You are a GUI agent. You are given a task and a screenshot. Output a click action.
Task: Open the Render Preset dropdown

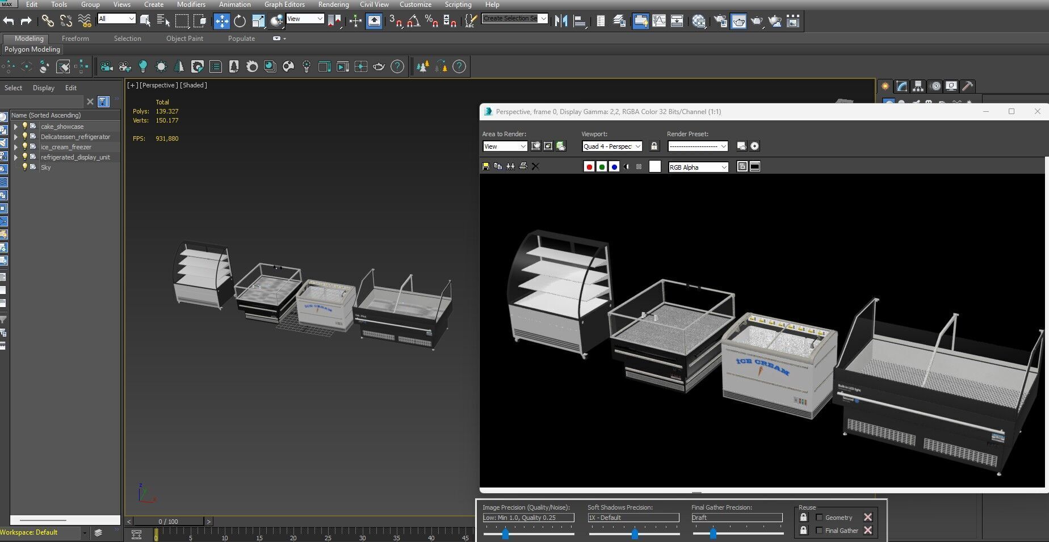pyautogui.click(x=698, y=146)
